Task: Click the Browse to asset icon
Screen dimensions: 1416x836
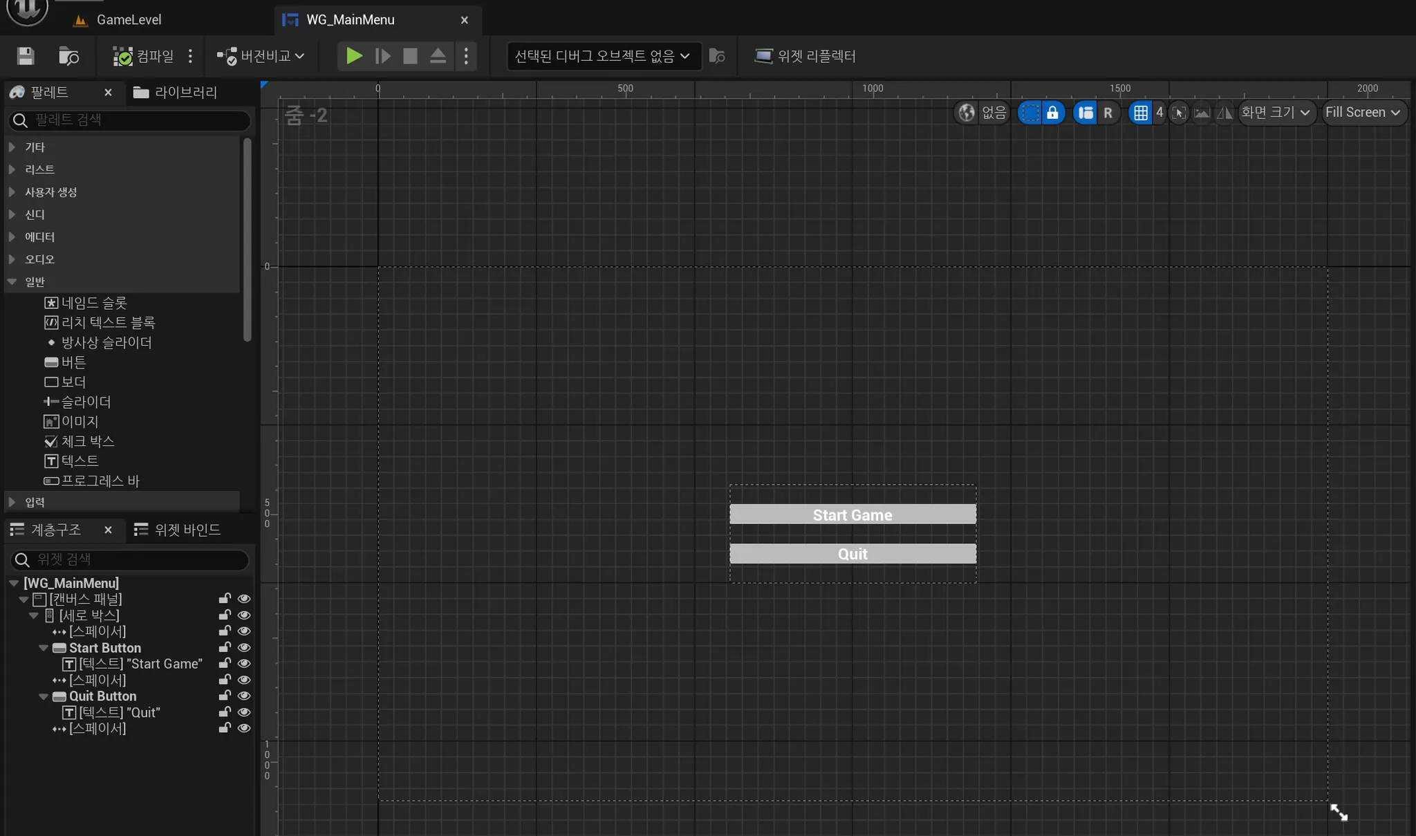Action: [x=68, y=56]
